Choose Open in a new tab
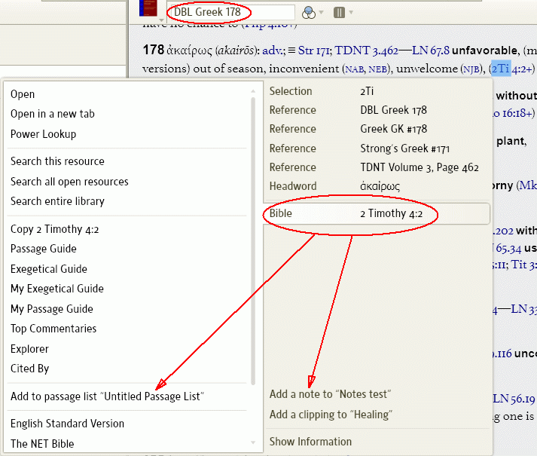 53,114
